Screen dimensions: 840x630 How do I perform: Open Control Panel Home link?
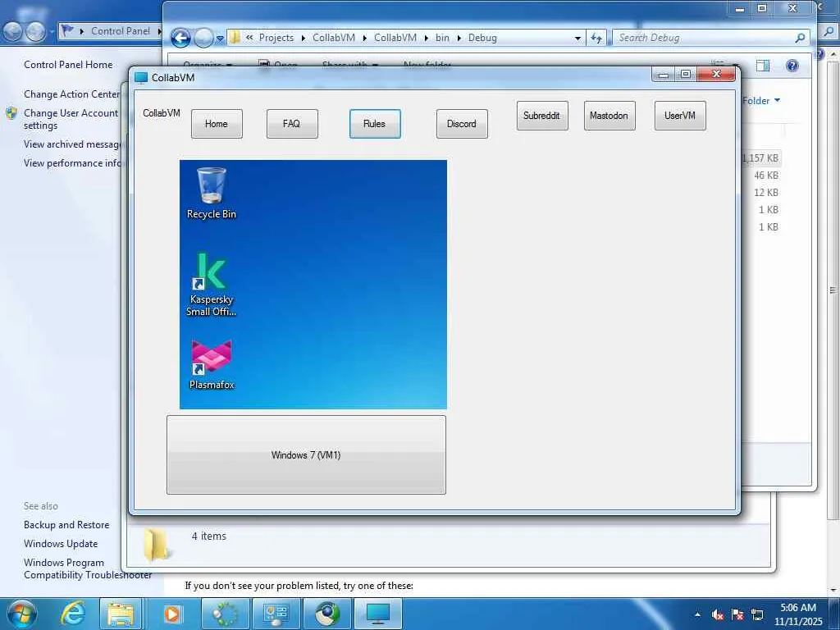pos(68,64)
